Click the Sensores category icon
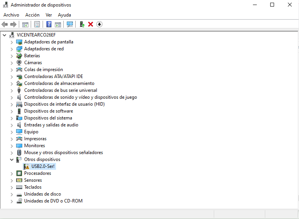The height and width of the screenshot is (219, 299). [19, 180]
